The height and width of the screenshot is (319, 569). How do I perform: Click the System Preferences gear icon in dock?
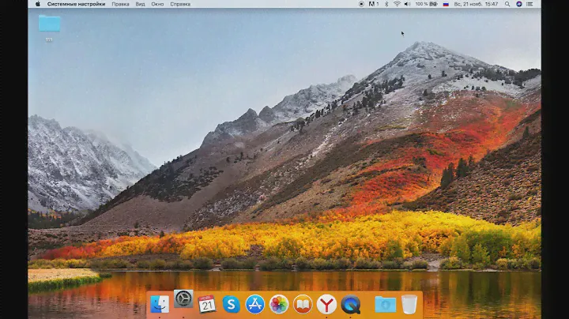[x=183, y=299]
